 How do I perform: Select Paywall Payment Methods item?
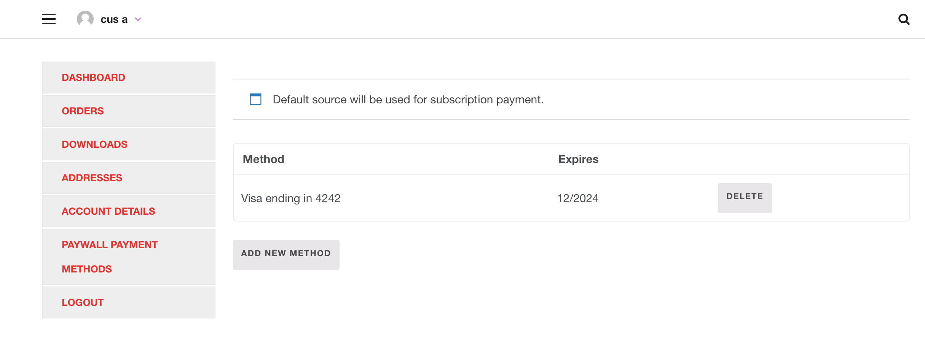point(129,257)
